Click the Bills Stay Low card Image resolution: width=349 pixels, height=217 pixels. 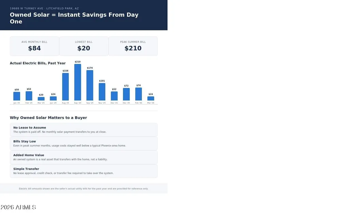84,143
